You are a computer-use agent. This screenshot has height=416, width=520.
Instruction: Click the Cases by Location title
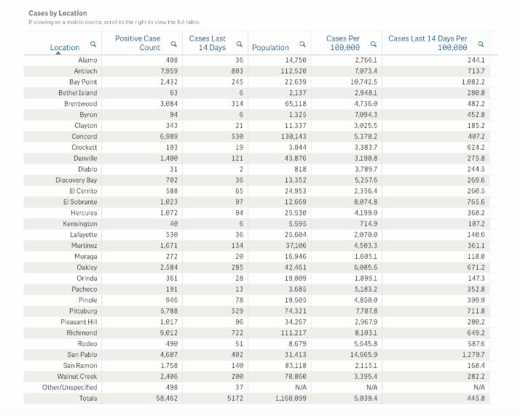pyautogui.click(x=58, y=13)
